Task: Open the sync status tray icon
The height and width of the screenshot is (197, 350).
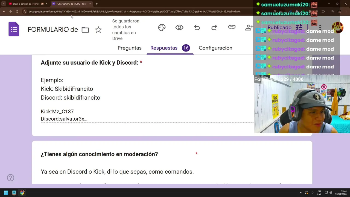Action: 307,193
